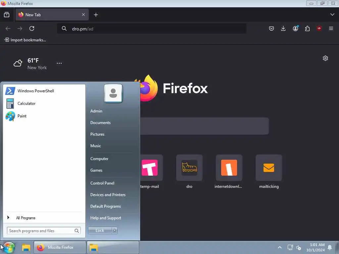Click the address bar showing dro.pm/ad
This screenshot has width=339, height=254.
coord(152,28)
